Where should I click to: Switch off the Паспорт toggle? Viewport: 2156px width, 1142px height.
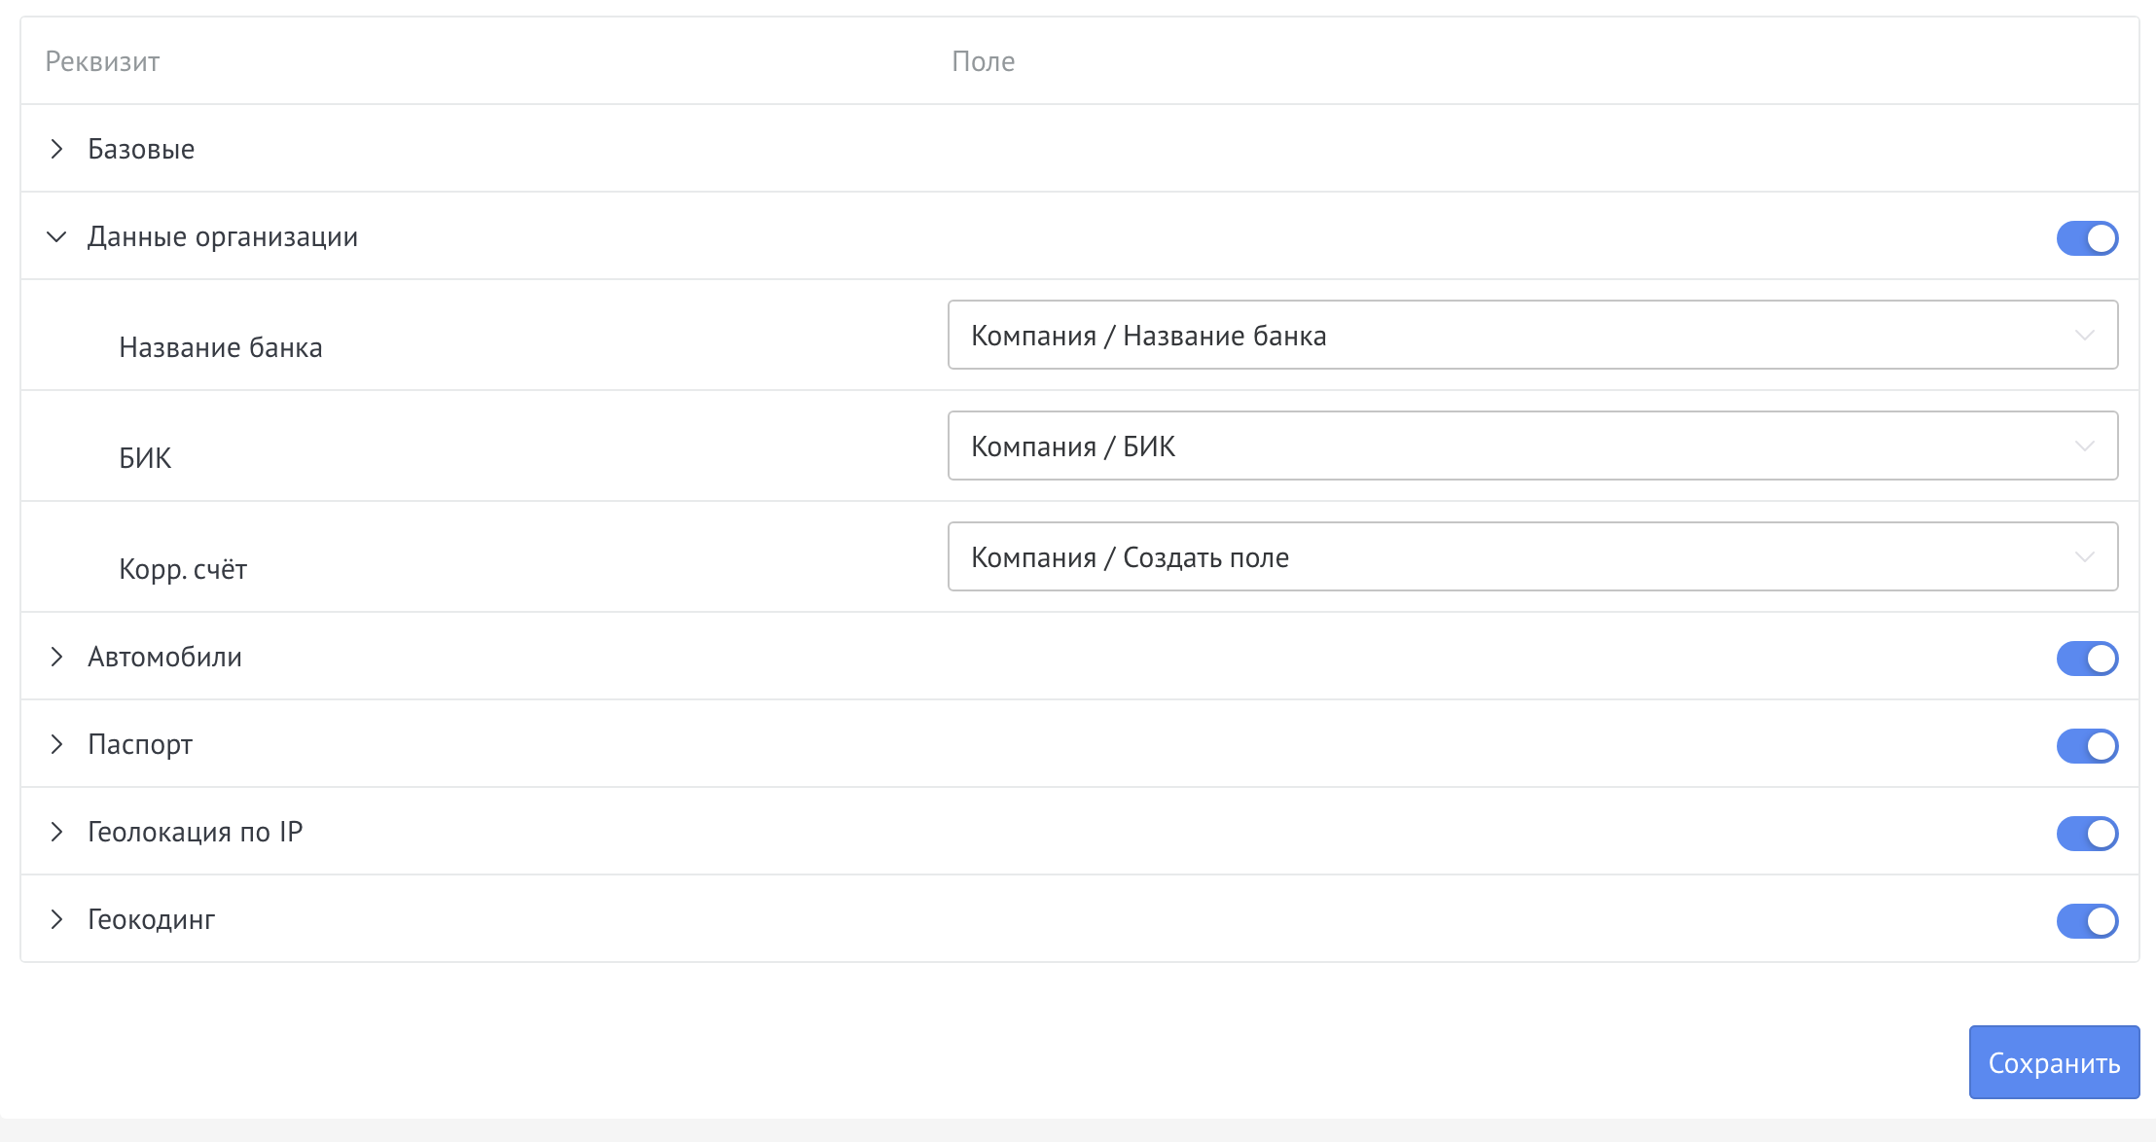pyautogui.click(x=2086, y=746)
